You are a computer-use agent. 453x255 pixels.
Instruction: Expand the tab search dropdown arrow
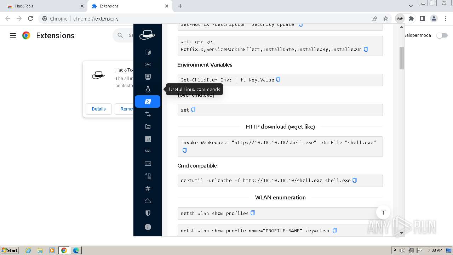[x=411, y=6]
